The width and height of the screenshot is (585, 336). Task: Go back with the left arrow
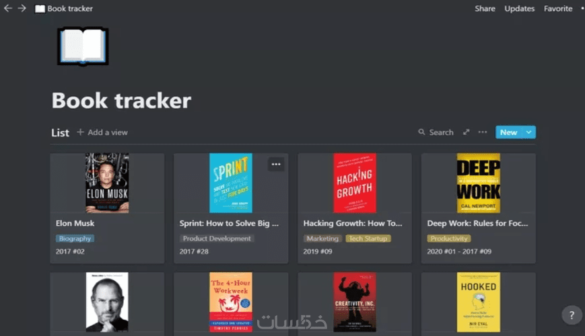[x=8, y=8]
